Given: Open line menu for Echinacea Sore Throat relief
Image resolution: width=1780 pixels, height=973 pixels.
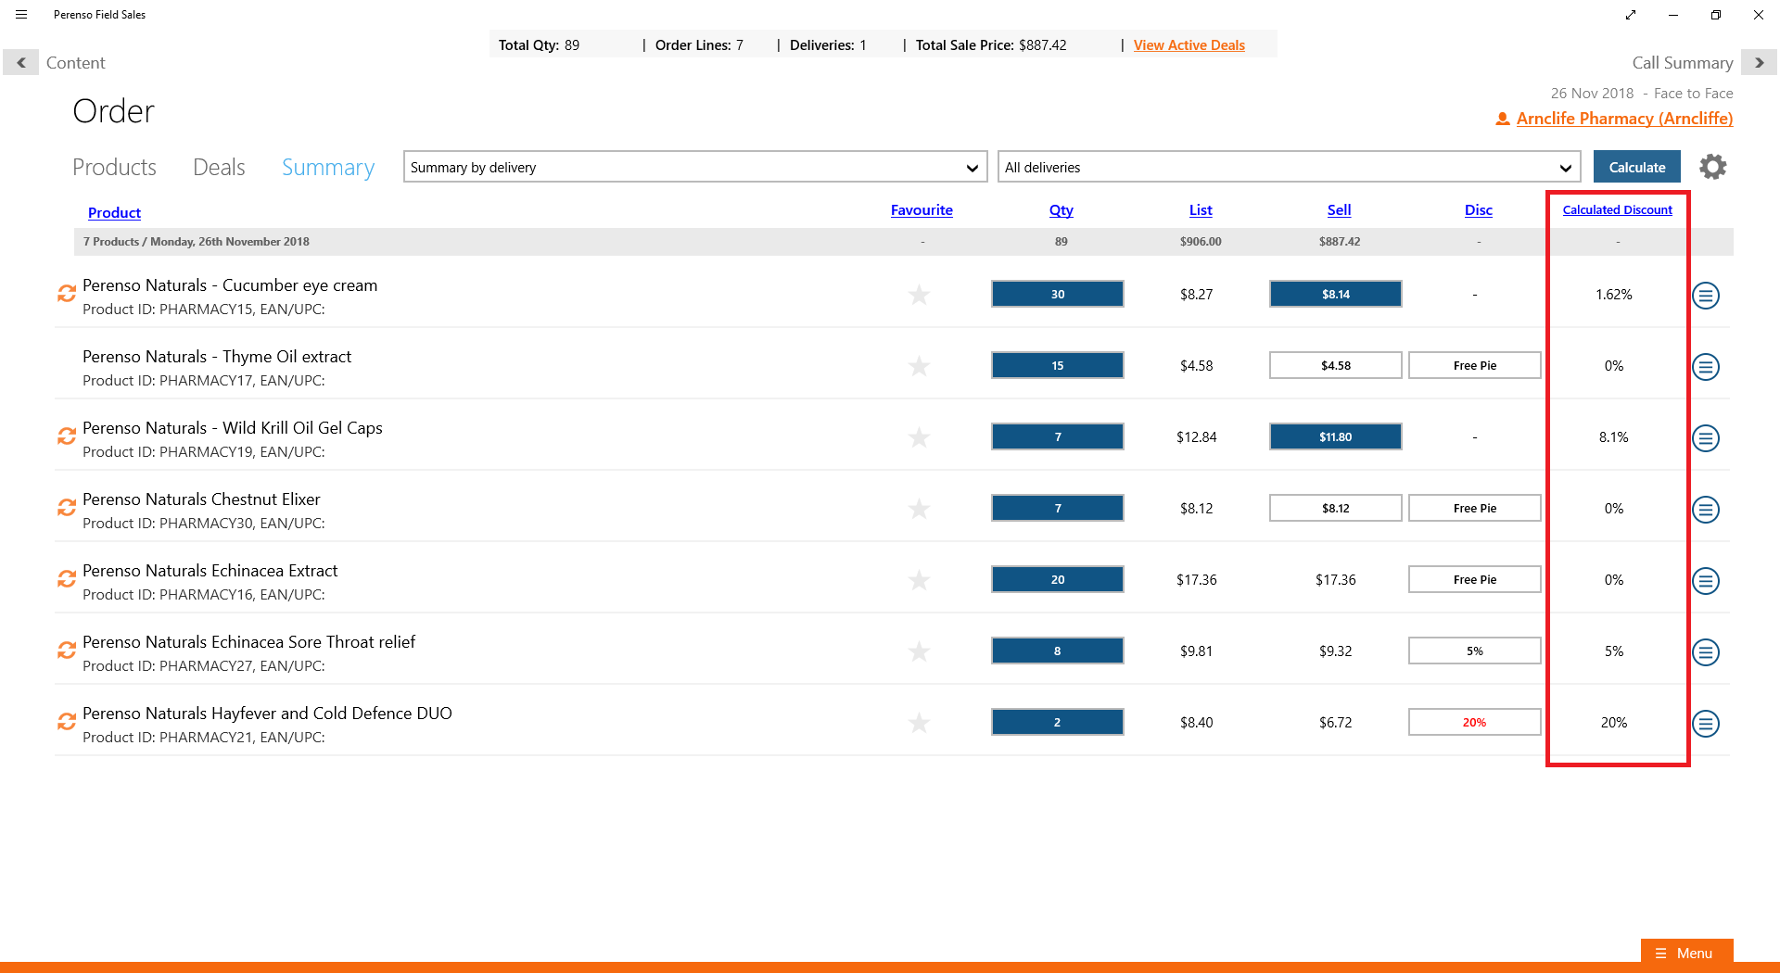Looking at the screenshot, I should 1706,652.
